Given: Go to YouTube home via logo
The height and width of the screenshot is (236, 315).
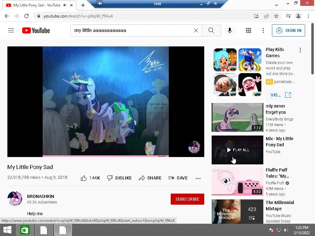Looking at the screenshot, I should pyautogui.click(x=36, y=30).
